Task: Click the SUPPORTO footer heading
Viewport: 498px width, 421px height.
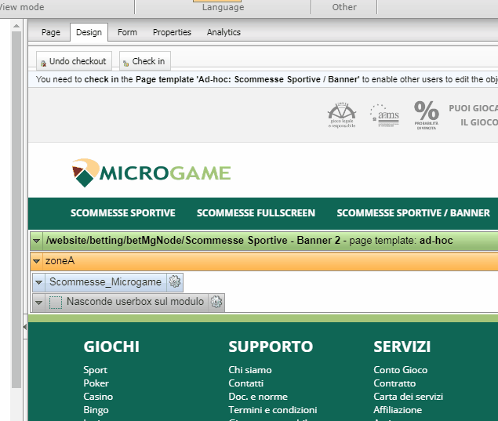Action: (x=271, y=347)
